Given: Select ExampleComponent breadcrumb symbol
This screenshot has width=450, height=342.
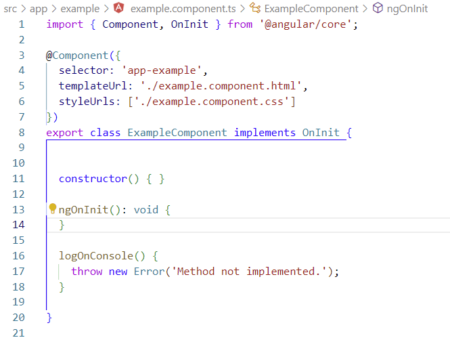Looking at the screenshot, I should (x=311, y=9).
